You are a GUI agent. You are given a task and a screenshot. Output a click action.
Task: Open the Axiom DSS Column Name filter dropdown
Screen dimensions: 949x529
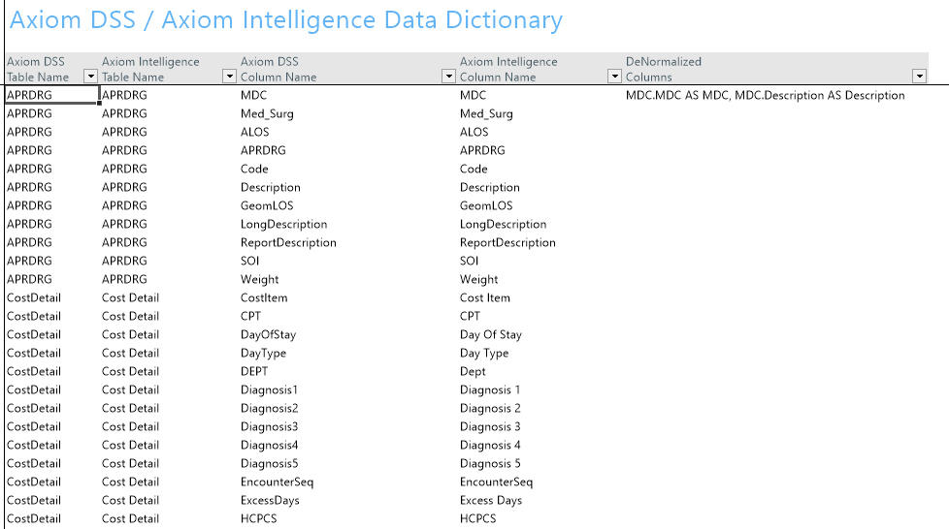[x=448, y=77]
